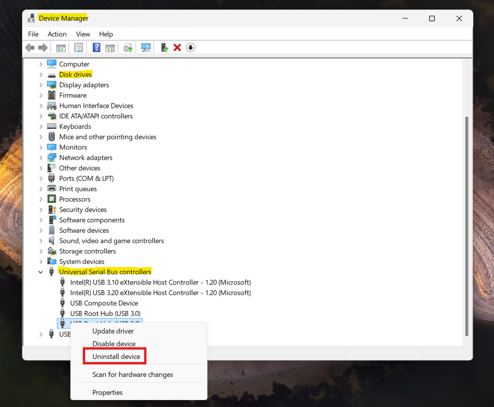Select the USB Composite Device entry

tap(104, 303)
